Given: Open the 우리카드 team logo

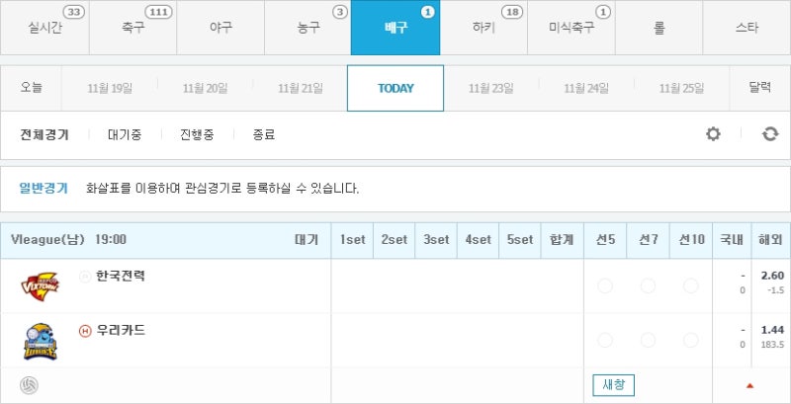Looking at the screenshot, I should 40,342.
